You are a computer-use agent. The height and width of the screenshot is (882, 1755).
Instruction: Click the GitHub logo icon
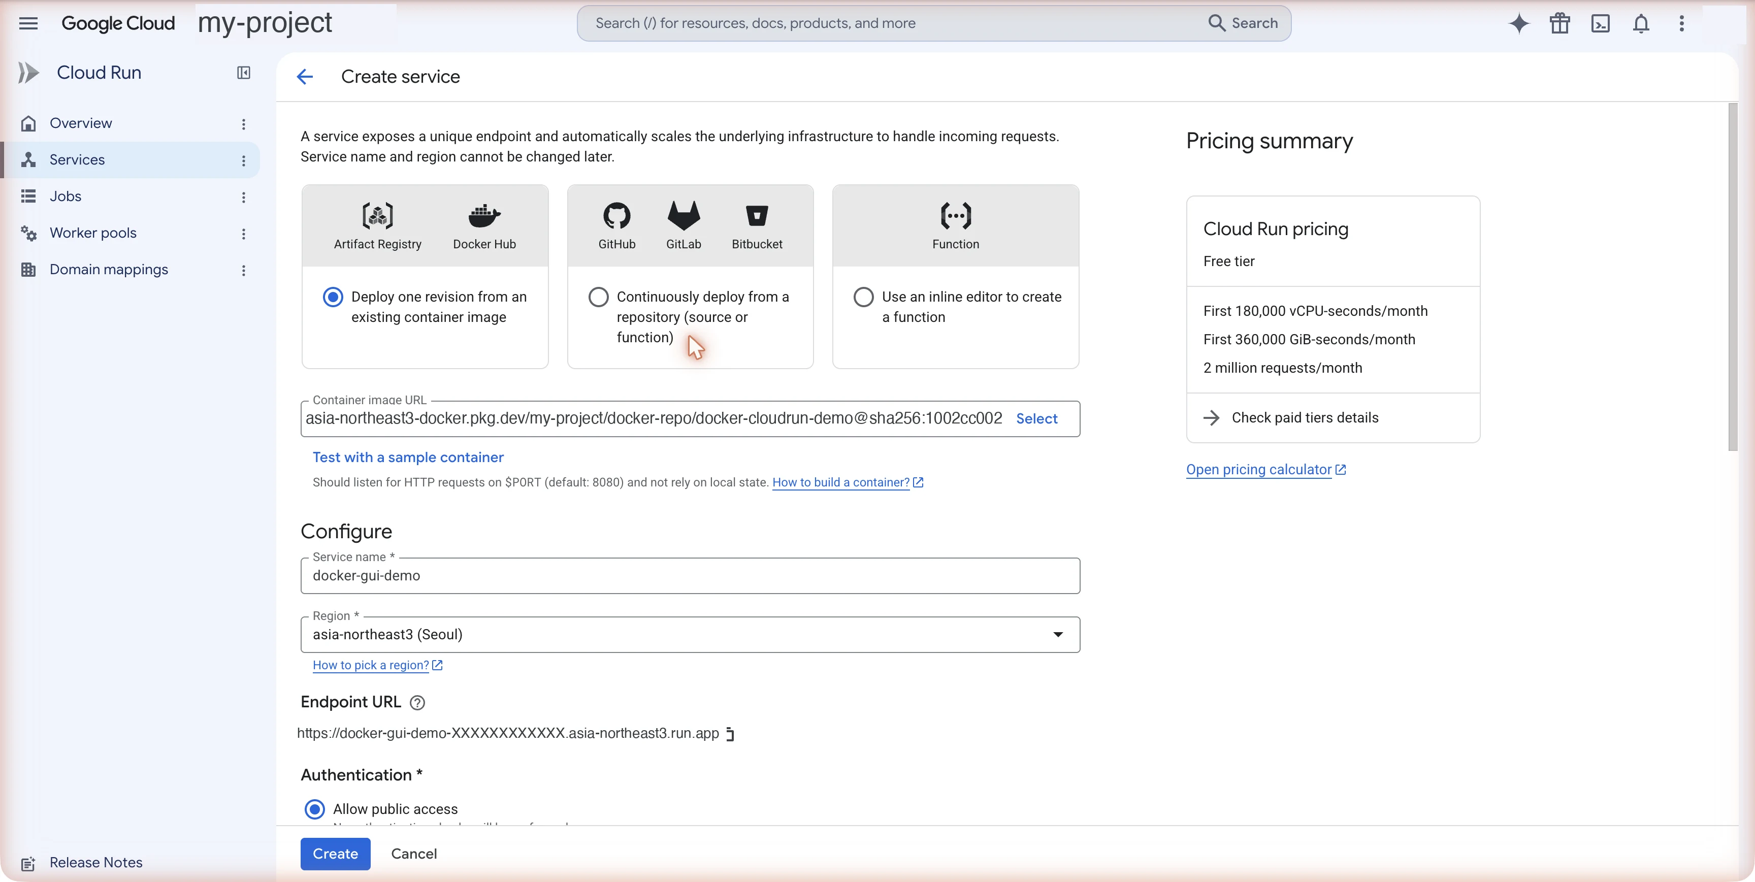(616, 216)
